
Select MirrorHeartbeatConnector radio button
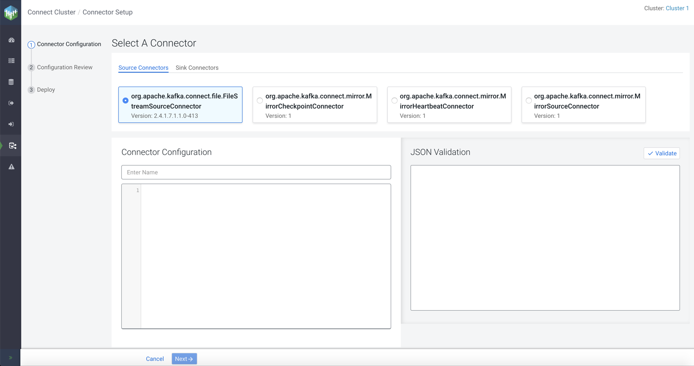pyautogui.click(x=394, y=100)
